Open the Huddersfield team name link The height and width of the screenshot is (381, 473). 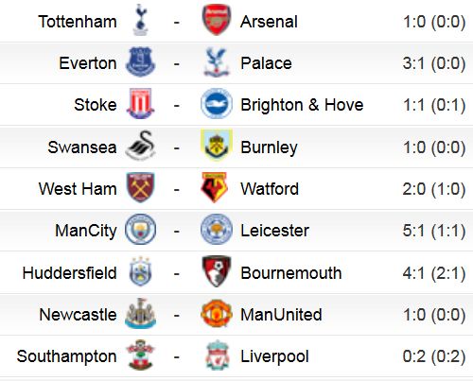70,273
